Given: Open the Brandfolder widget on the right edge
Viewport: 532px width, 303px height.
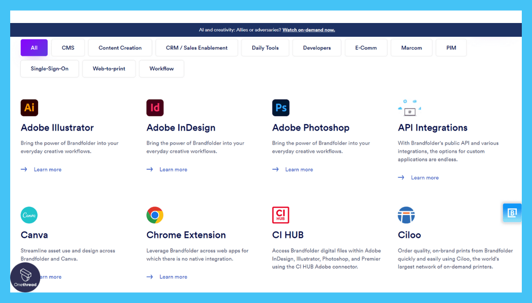Looking at the screenshot, I should pyautogui.click(x=512, y=213).
